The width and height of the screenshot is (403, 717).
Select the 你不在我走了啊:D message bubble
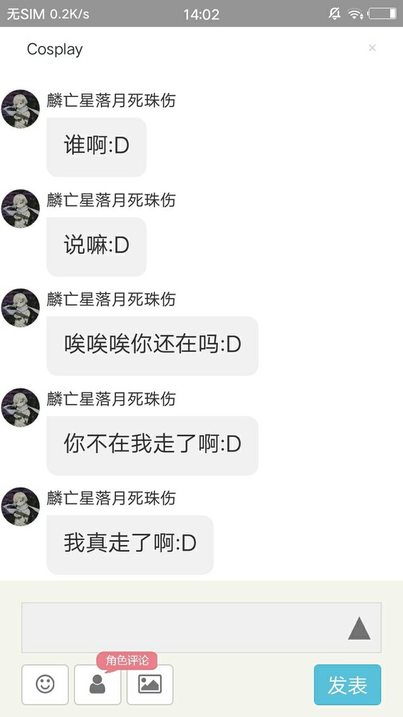coord(152,445)
